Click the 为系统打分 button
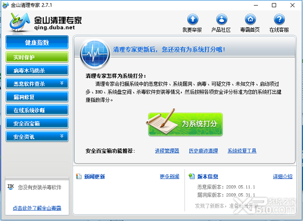This screenshot has height=221, width=303. (185, 124)
